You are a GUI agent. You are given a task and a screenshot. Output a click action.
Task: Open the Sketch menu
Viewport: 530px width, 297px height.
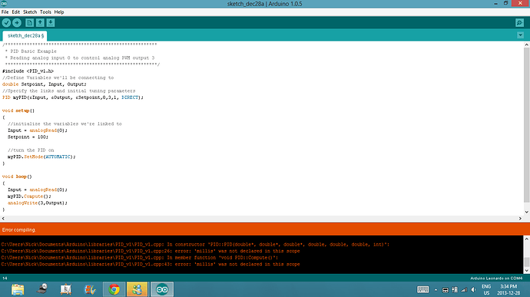tap(30, 12)
